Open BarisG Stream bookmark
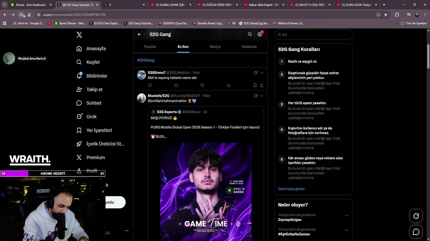 (x=70, y=23)
